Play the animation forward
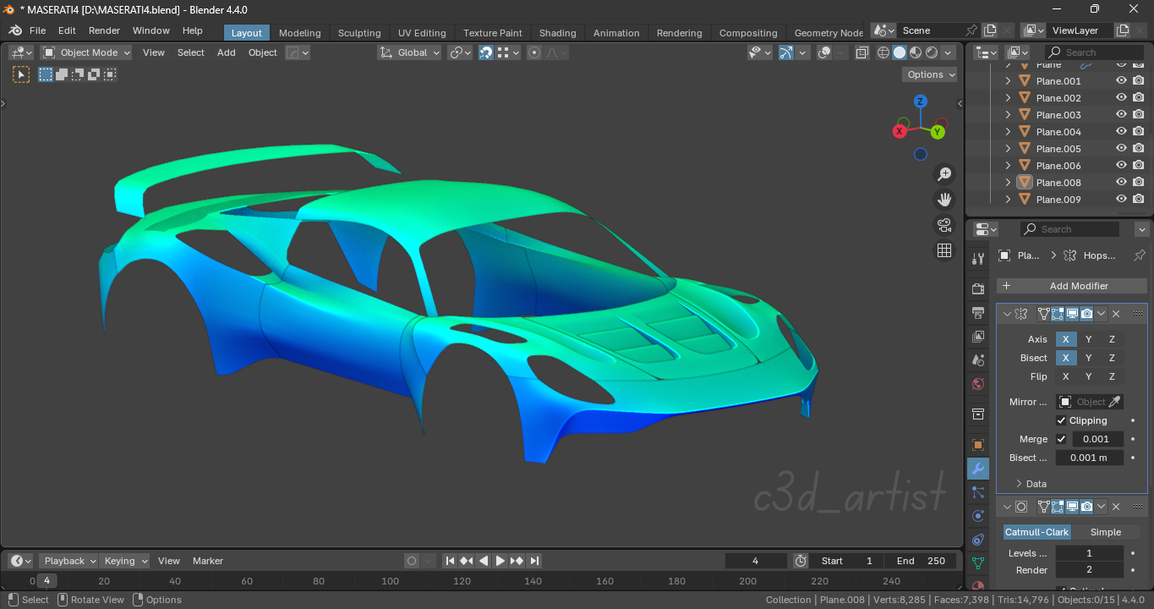Image resolution: width=1154 pixels, height=609 pixels. tap(500, 561)
